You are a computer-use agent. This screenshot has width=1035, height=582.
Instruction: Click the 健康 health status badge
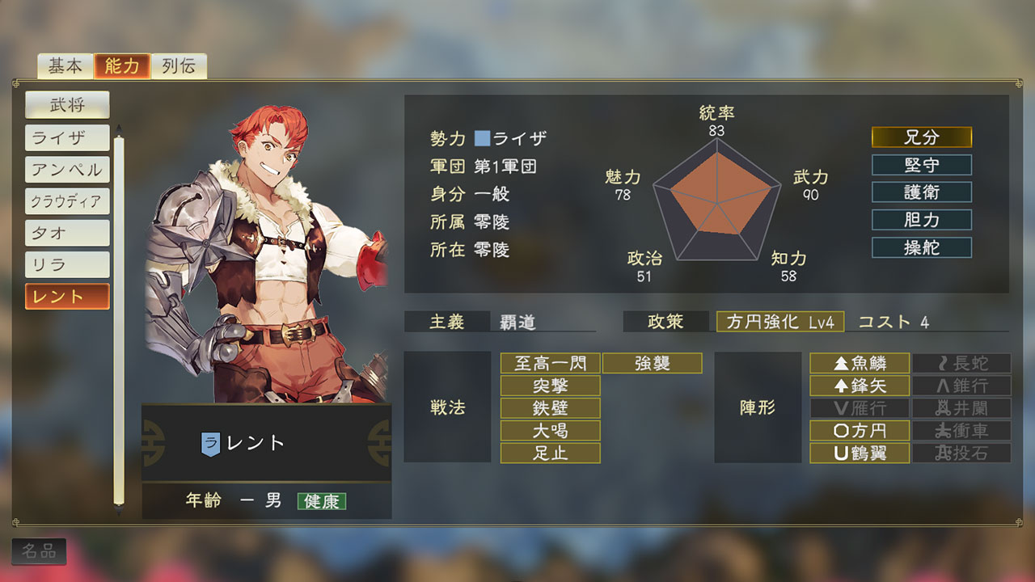tap(322, 501)
